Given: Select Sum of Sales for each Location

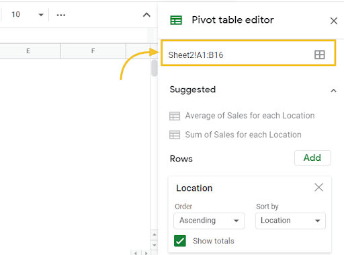Looking at the screenshot, I should coord(243,135).
